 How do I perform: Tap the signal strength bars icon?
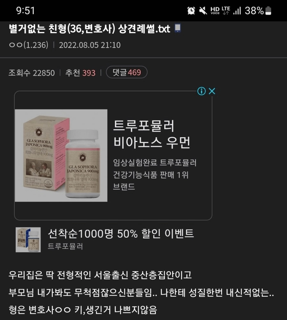click(237, 11)
